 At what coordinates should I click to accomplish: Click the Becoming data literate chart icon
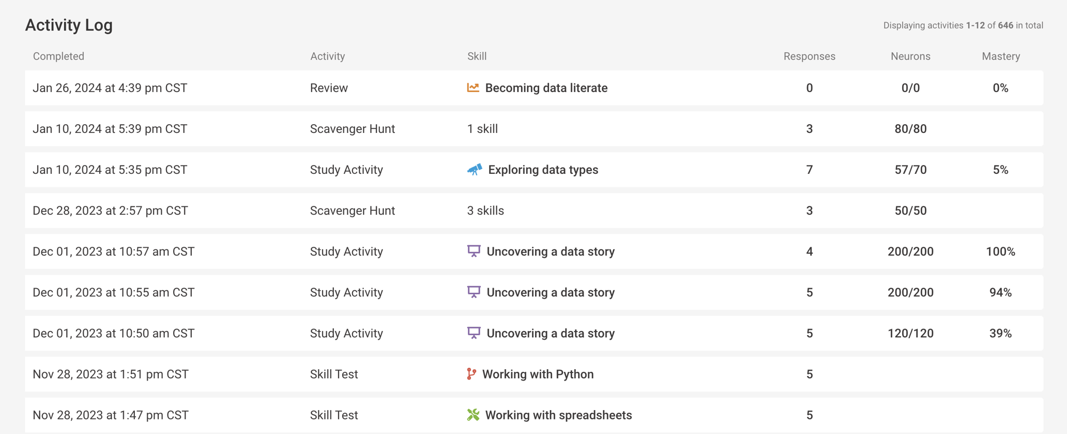(472, 88)
